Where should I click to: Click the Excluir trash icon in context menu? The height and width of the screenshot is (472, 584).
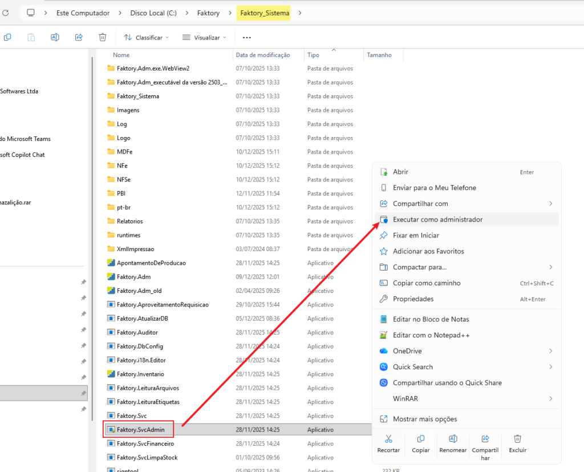pos(517,439)
